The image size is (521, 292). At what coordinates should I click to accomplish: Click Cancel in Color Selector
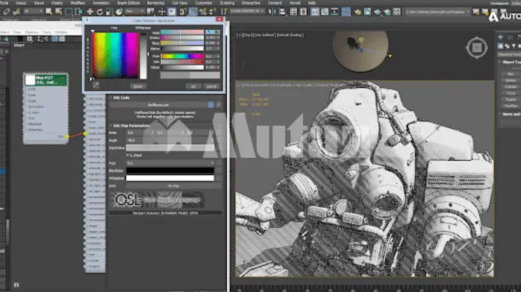coord(211,86)
